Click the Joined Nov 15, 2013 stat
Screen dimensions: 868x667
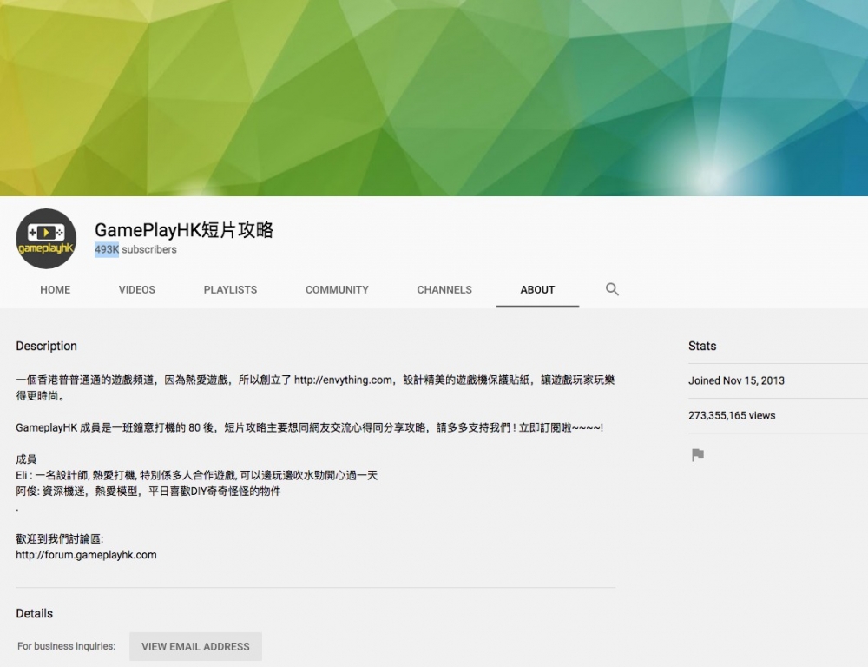click(736, 380)
